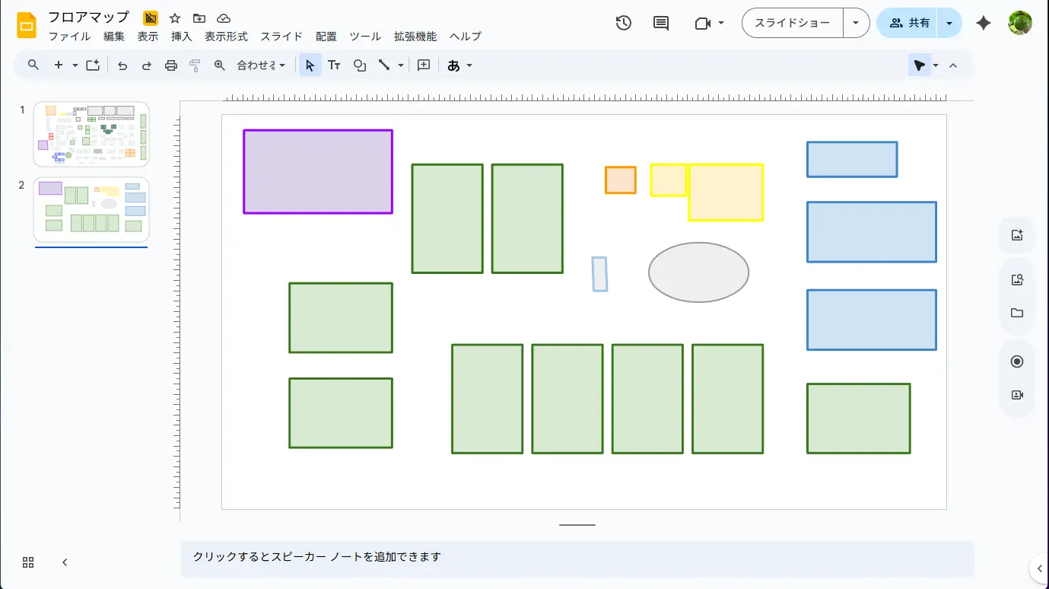
Task: Expand the line tool dropdown arrow
Action: (x=401, y=65)
